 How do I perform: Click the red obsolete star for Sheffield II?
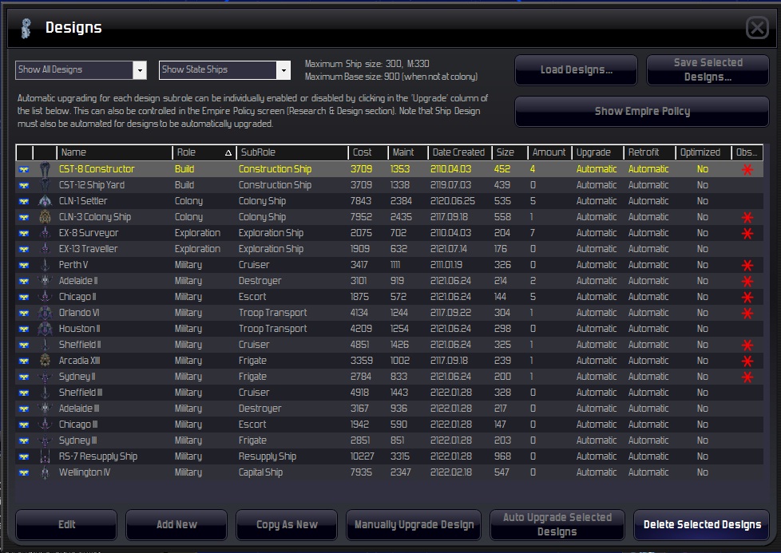coord(747,345)
